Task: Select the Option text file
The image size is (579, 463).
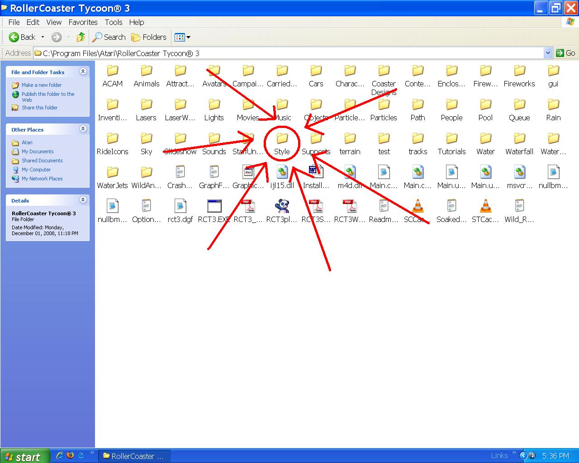Action: pyautogui.click(x=146, y=212)
